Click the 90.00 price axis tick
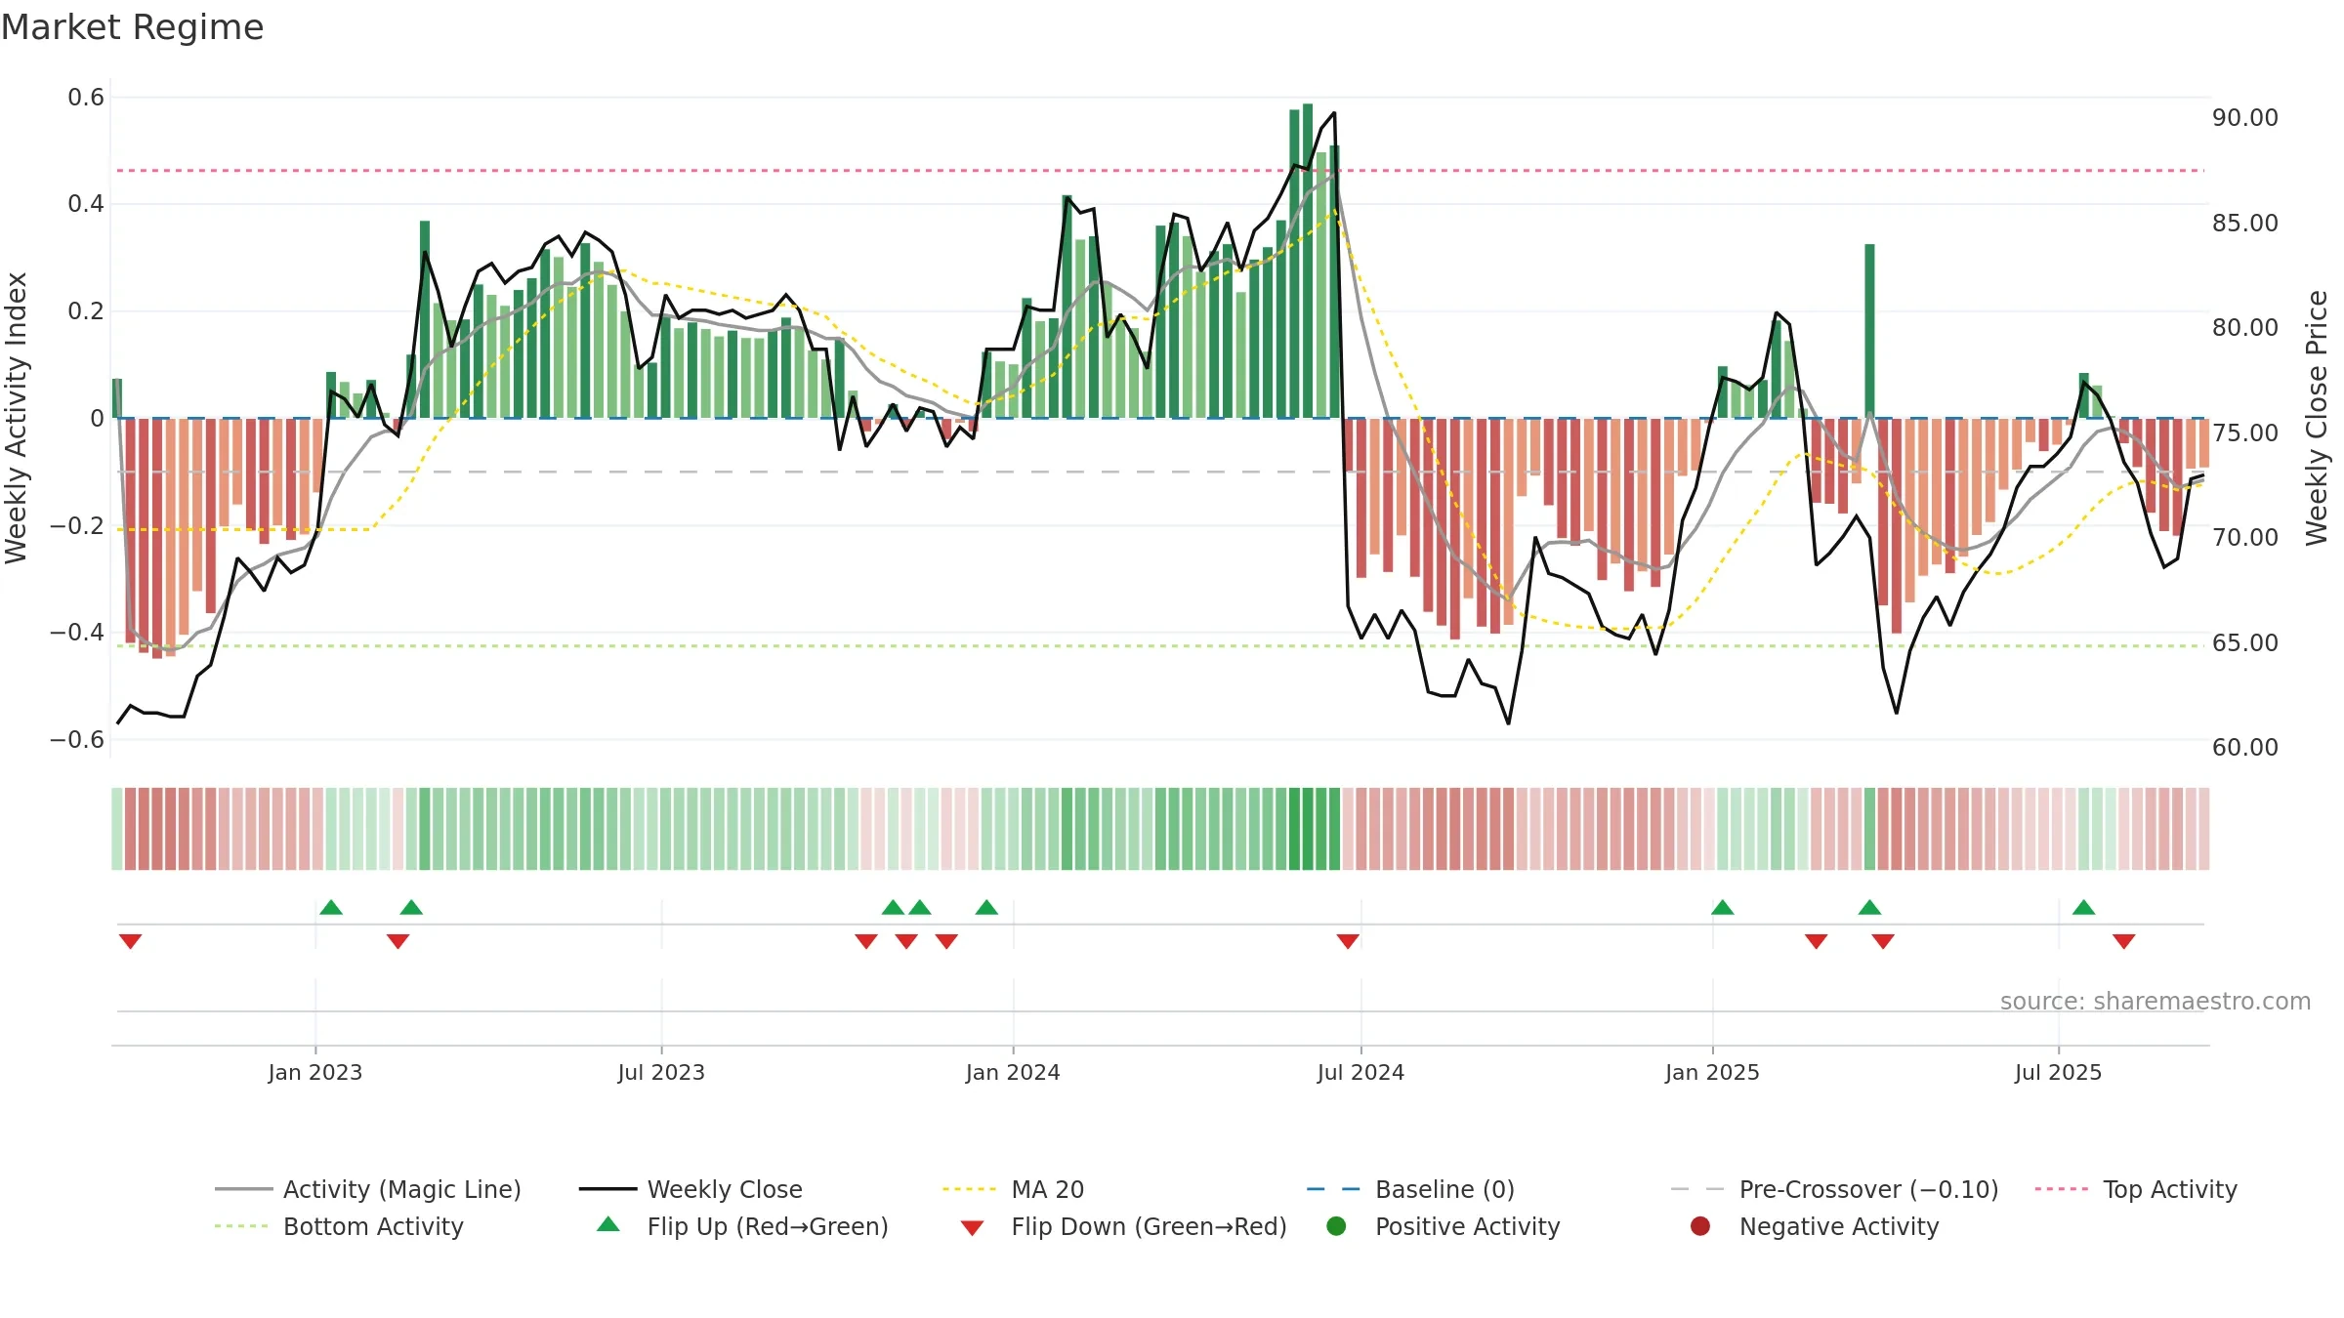Viewport: 2344px width, 1318px height. [x=2245, y=118]
